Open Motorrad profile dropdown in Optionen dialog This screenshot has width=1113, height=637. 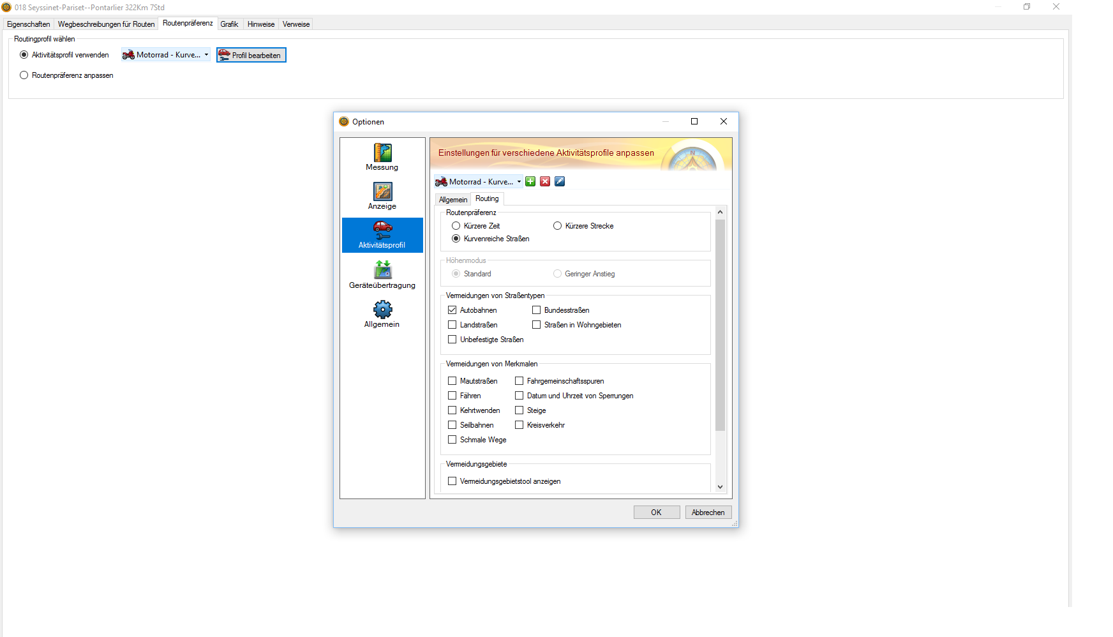479,182
